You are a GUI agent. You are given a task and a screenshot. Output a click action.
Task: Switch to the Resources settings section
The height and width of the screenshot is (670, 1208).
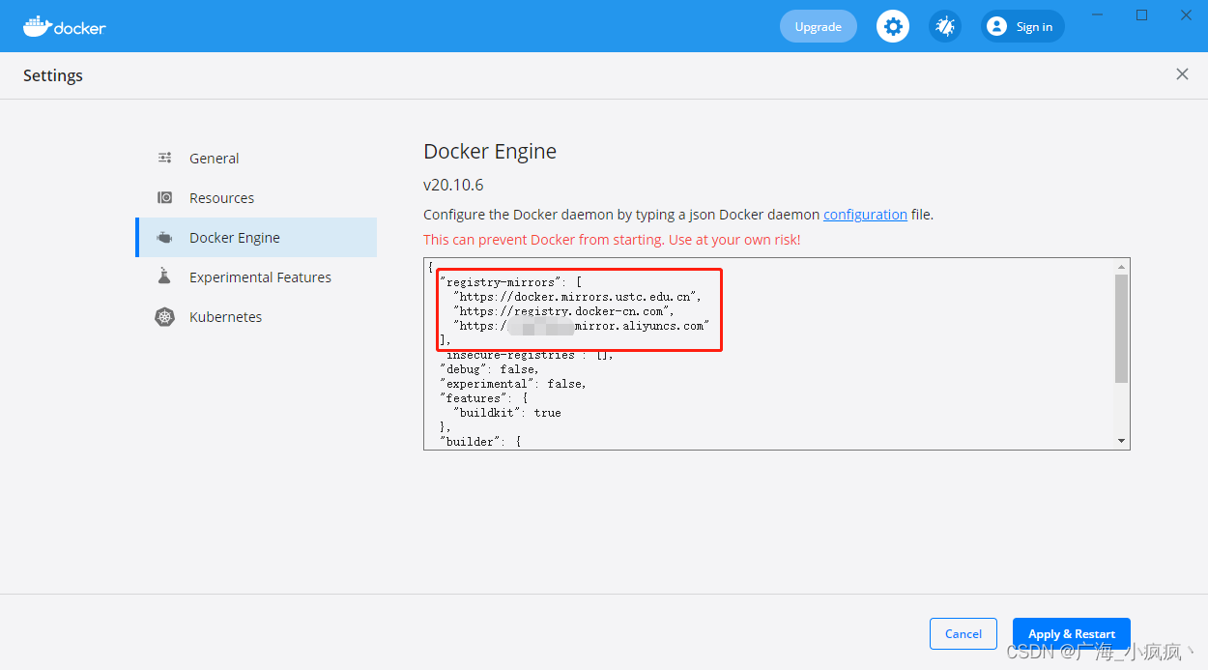click(x=222, y=197)
